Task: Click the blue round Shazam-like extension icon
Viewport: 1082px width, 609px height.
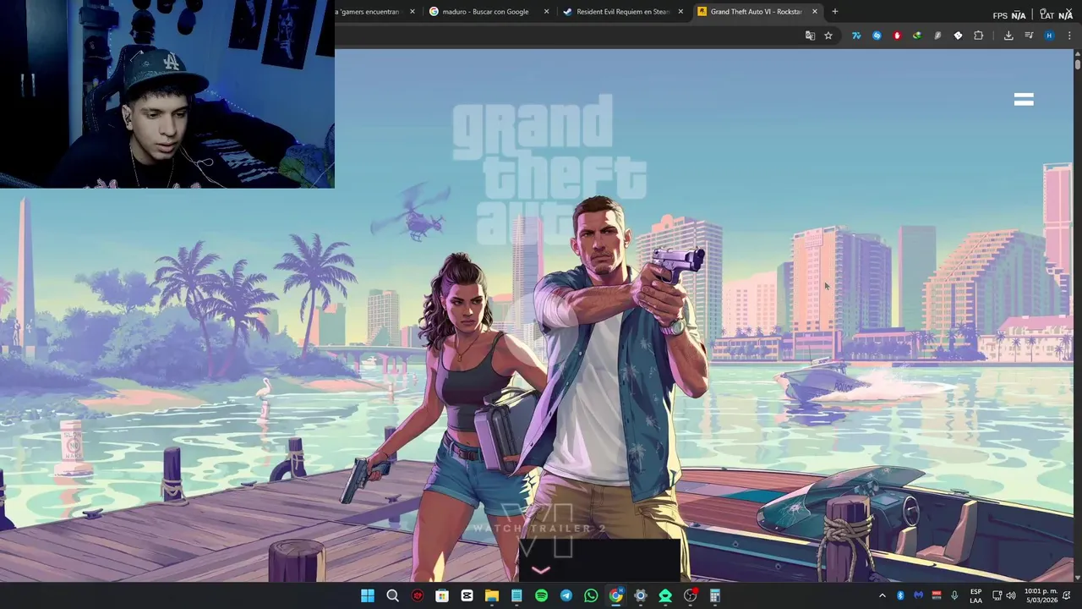Action: tap(877, 36)
